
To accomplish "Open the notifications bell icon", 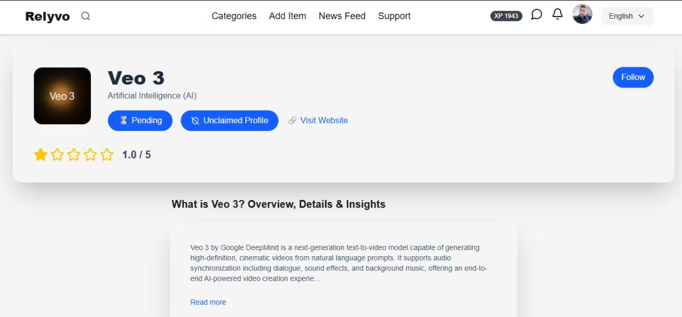I will click(x=557, y=14).
